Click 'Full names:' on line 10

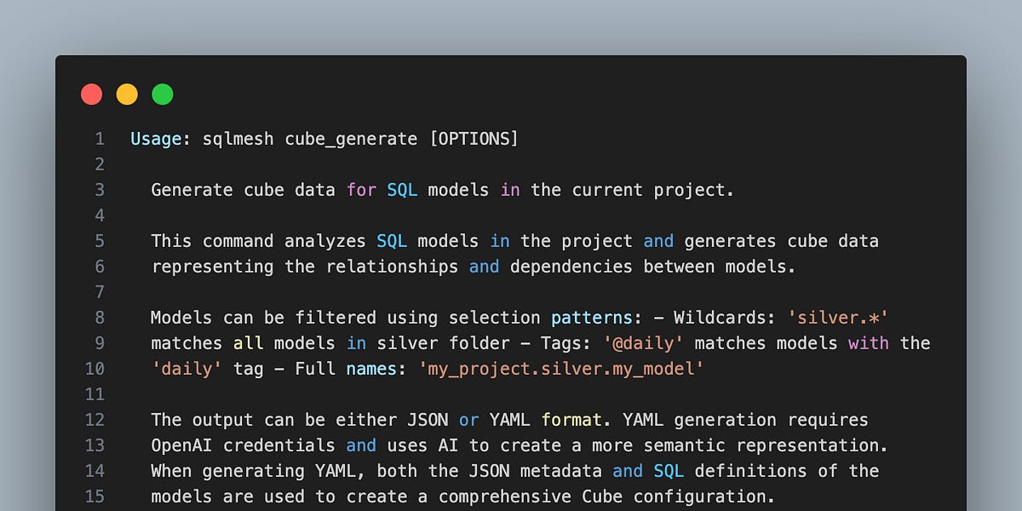coord(351,369)
